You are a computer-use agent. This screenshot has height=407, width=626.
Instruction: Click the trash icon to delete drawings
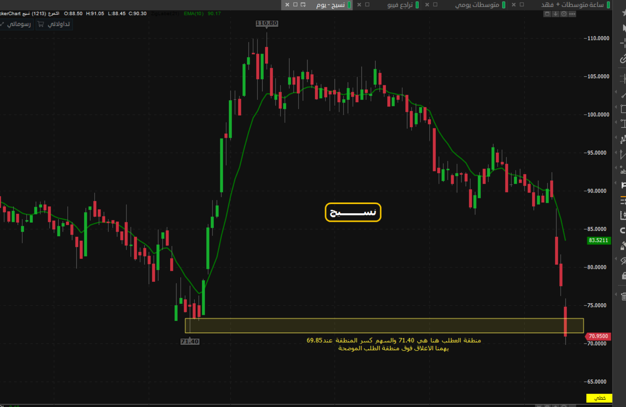pos(623,297)
